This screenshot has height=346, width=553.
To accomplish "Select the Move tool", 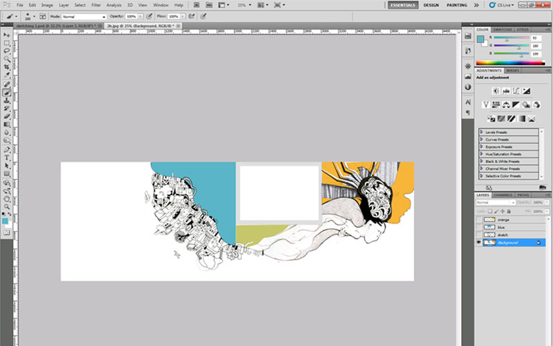I will [x=7, y=35].
